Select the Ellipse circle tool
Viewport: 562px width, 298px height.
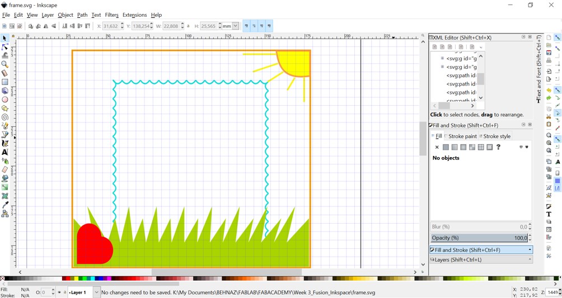[x=4, y=100]
